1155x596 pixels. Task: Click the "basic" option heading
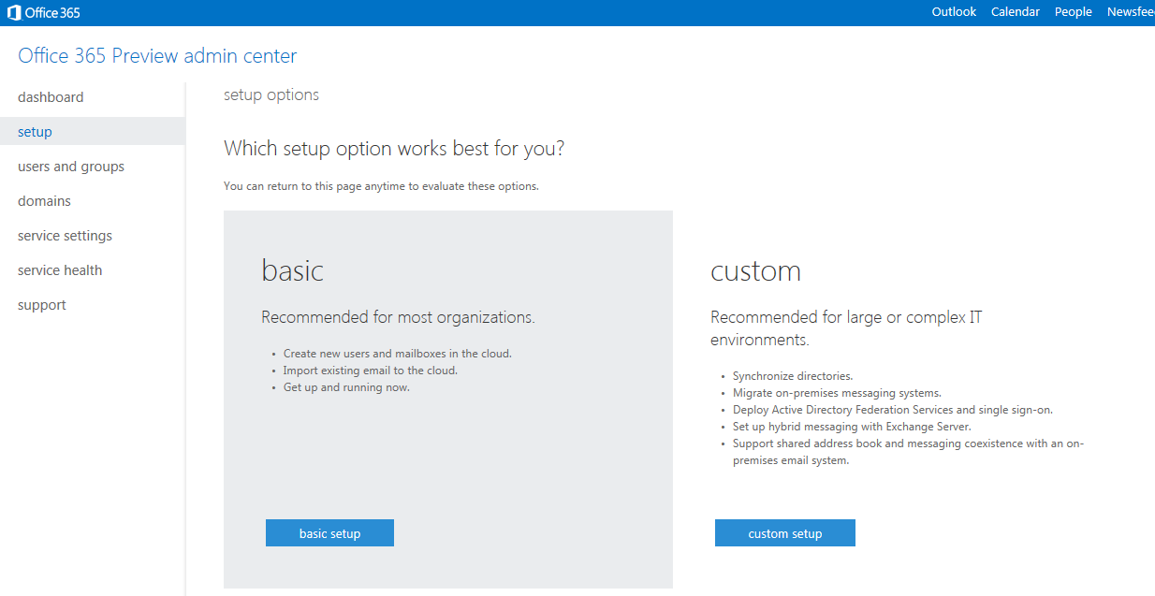292,270
